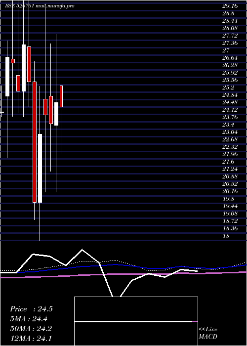Click the "BSE 526761" chart title text
Viewport: 247px width, 346px height.
point(20,6)
